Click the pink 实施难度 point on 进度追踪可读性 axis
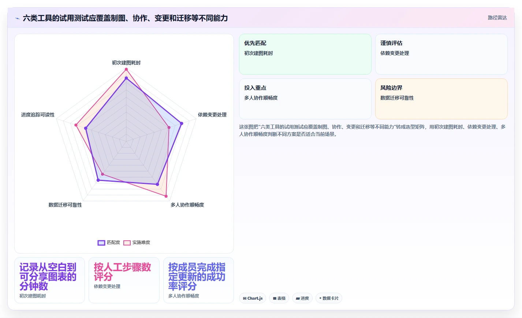522x318 pixels. point(76,125)
